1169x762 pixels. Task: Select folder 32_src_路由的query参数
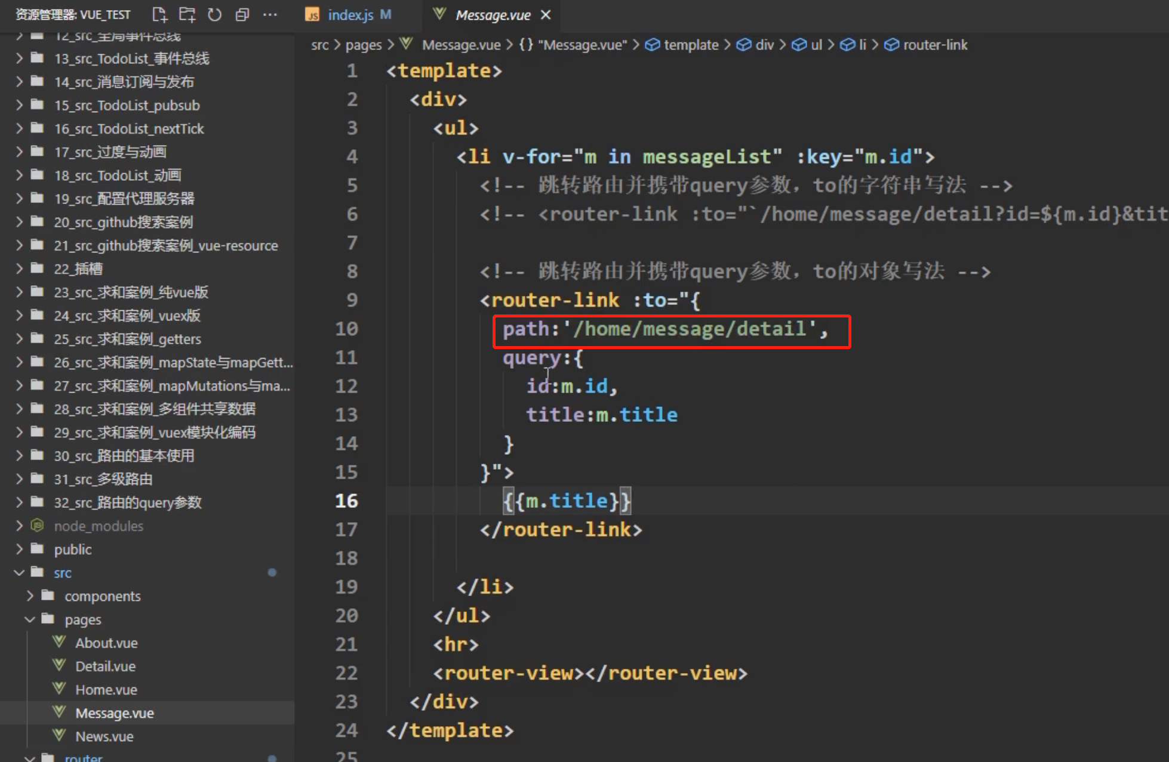(128, 502)
